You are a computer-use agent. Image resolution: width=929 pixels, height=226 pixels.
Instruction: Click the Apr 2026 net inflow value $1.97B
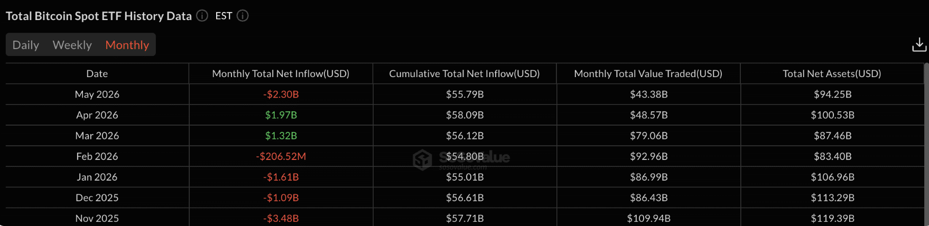click(281, 115)
